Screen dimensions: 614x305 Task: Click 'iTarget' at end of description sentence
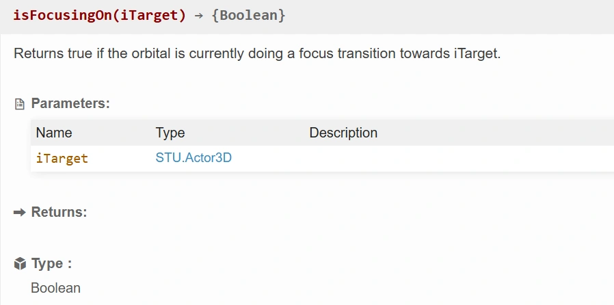point(477,53)
